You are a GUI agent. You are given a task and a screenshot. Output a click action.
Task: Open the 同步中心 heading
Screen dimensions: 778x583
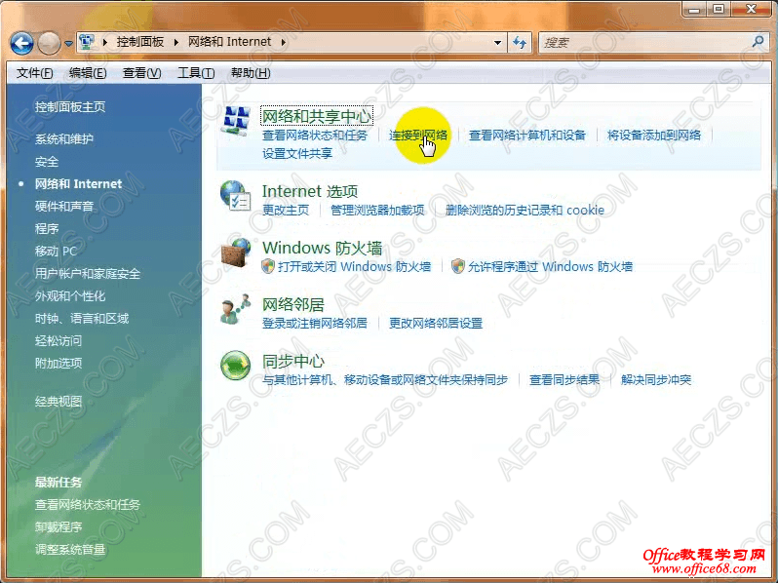(x=292, y=362)
